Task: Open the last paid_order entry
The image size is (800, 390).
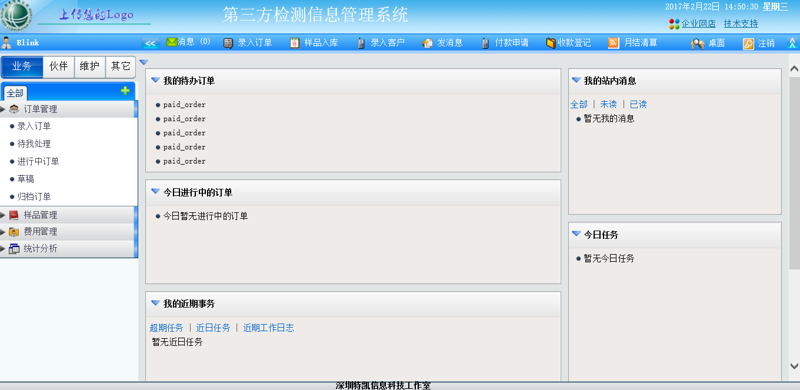Action: tap(185, 161)
